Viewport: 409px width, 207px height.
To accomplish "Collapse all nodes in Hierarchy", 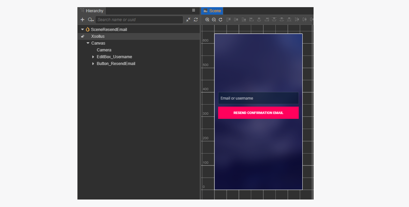I will (x=188, y=20).
